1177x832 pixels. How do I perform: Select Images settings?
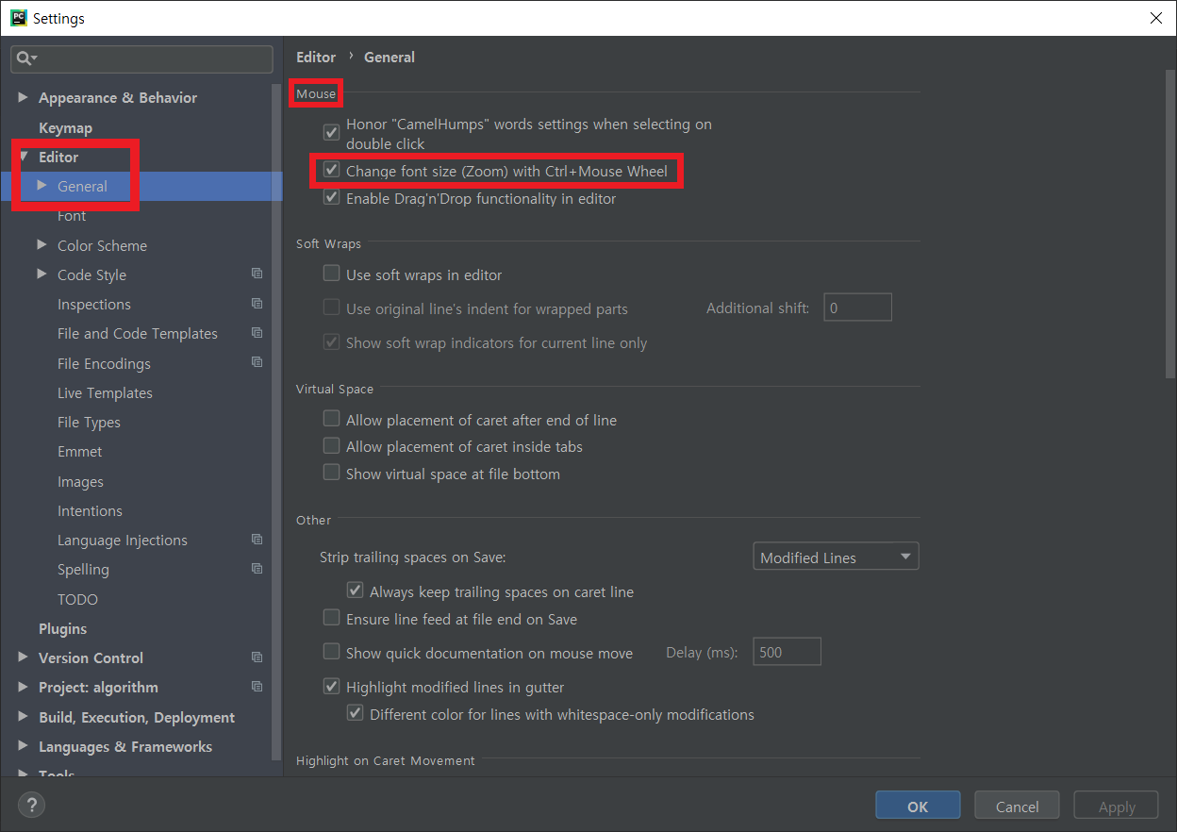tap(80, 481)
